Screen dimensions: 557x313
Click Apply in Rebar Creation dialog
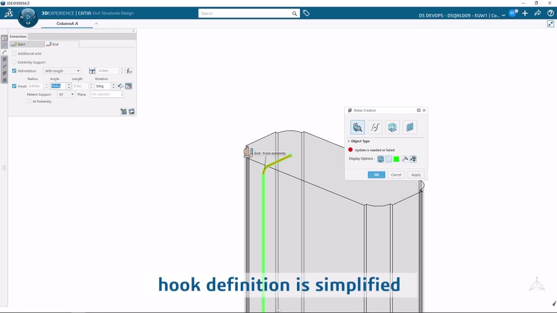[x=416, y=174]
